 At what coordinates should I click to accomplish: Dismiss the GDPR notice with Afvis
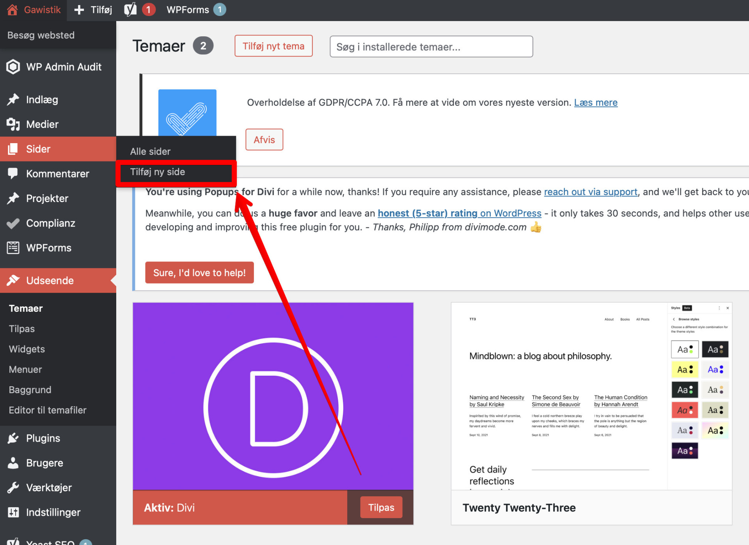pyautogui.click(x=264, y=140)
